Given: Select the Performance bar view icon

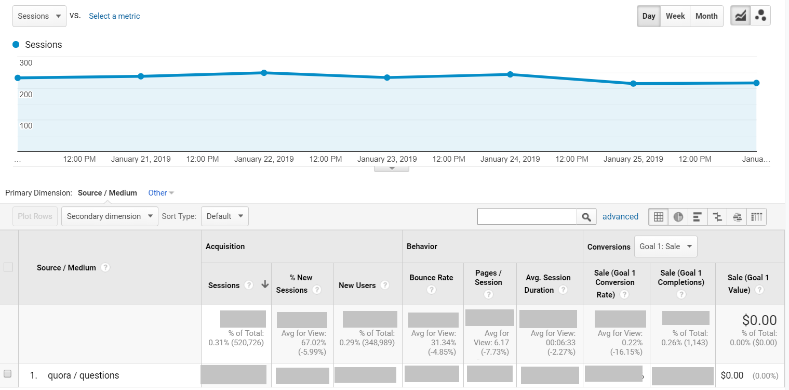Looking at the screenshot, I should click(x=698, y=217).
